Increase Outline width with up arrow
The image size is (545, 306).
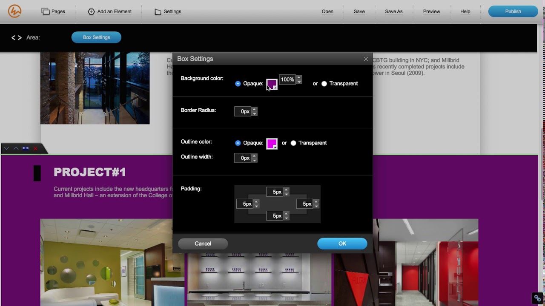[x=254, y=156]
